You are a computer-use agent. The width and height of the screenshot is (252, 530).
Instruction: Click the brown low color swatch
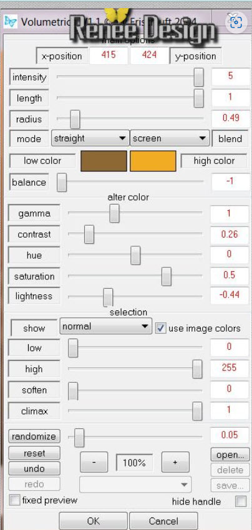click(104, 161)
